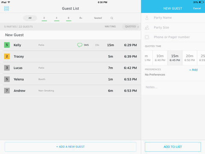This screenshot has width=205, height=154.
Task: Open Lucas's guest entry
Action: pos(70,68)
